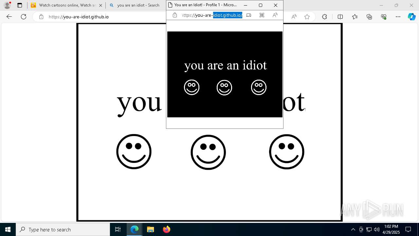419x236 pixels.
Task: Click the main window address bar URL
Action: 79,17
